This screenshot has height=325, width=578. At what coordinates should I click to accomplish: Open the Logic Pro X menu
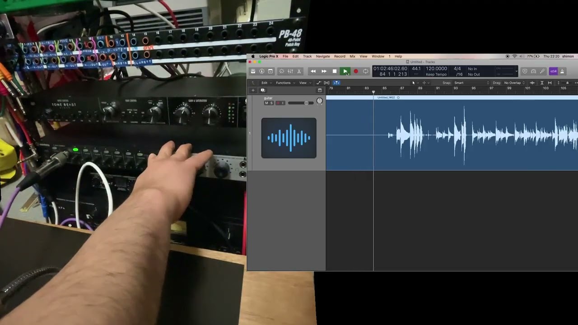269,56
